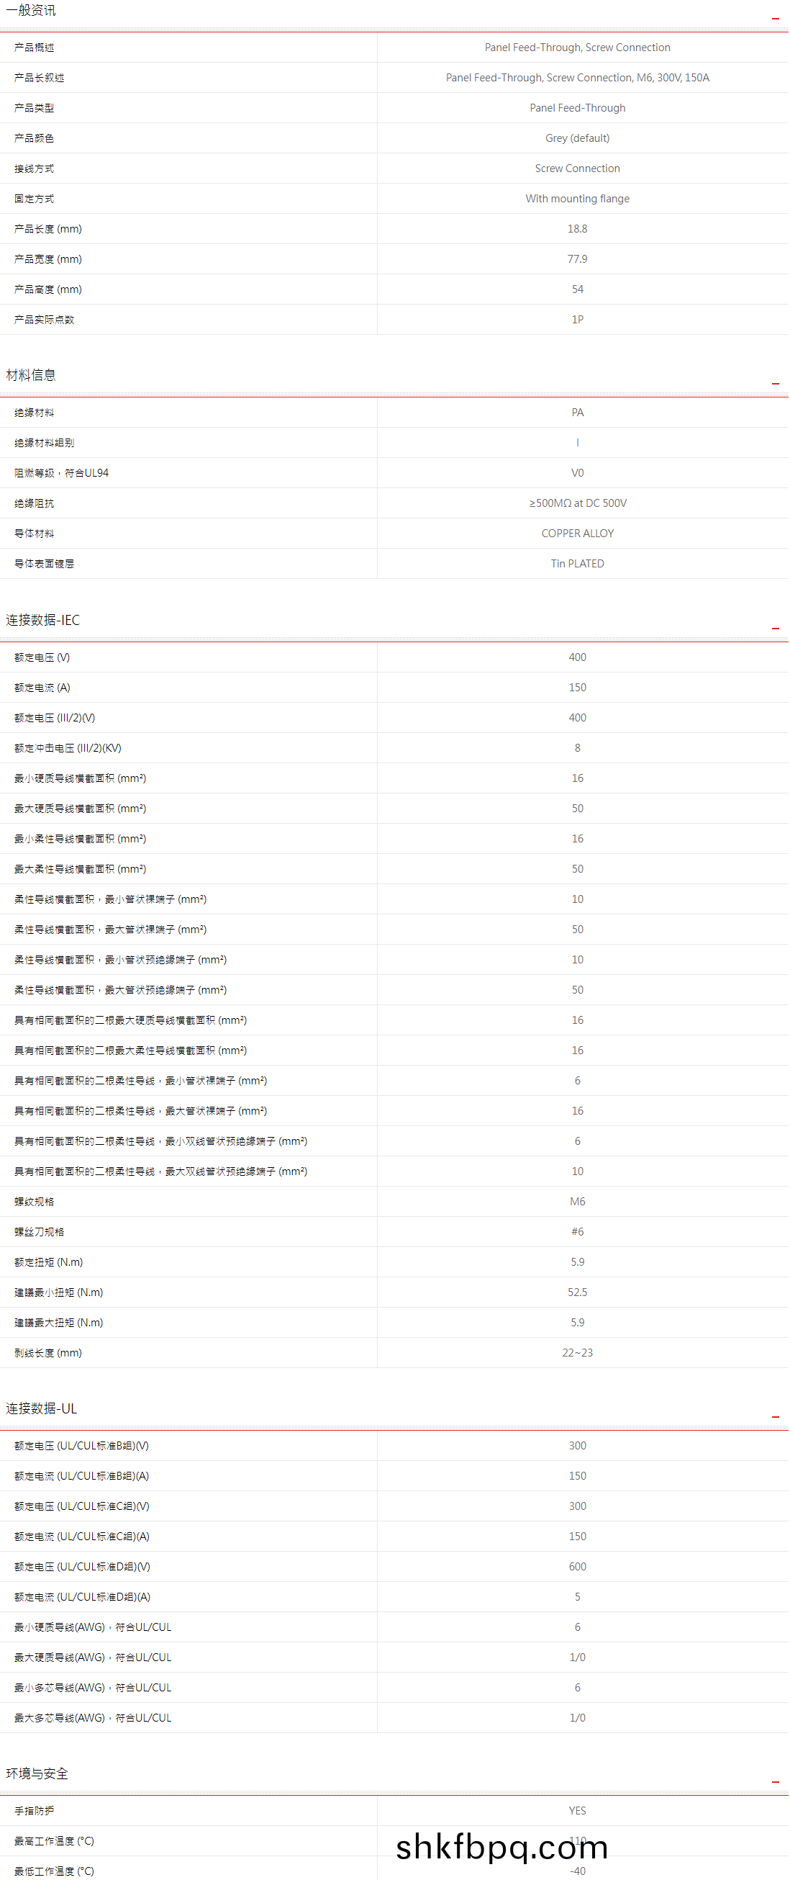Collapse the 材料信息 section with the minus icon
The height and width of the screenshot is (1880, 790).
coord(776,384)
